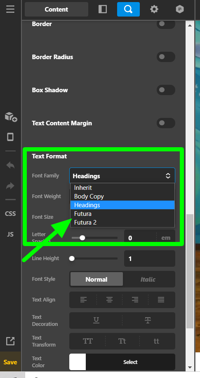The image size is (200, 378).
Task: Open the Content tab
Action: [56, 10]
